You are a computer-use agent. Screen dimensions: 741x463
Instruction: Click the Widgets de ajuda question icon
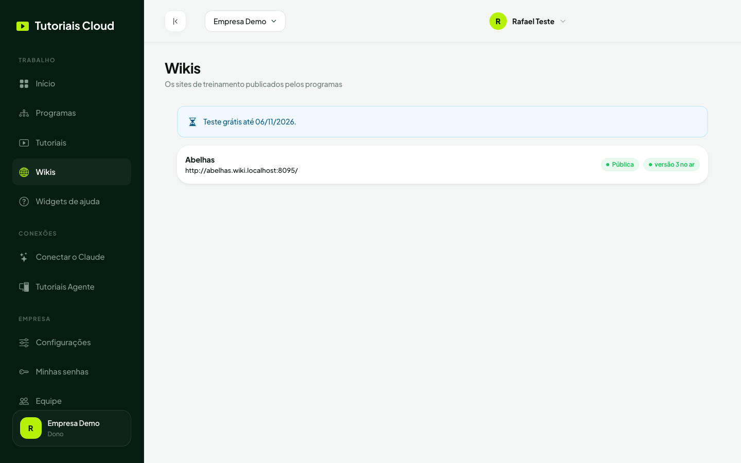24,202
